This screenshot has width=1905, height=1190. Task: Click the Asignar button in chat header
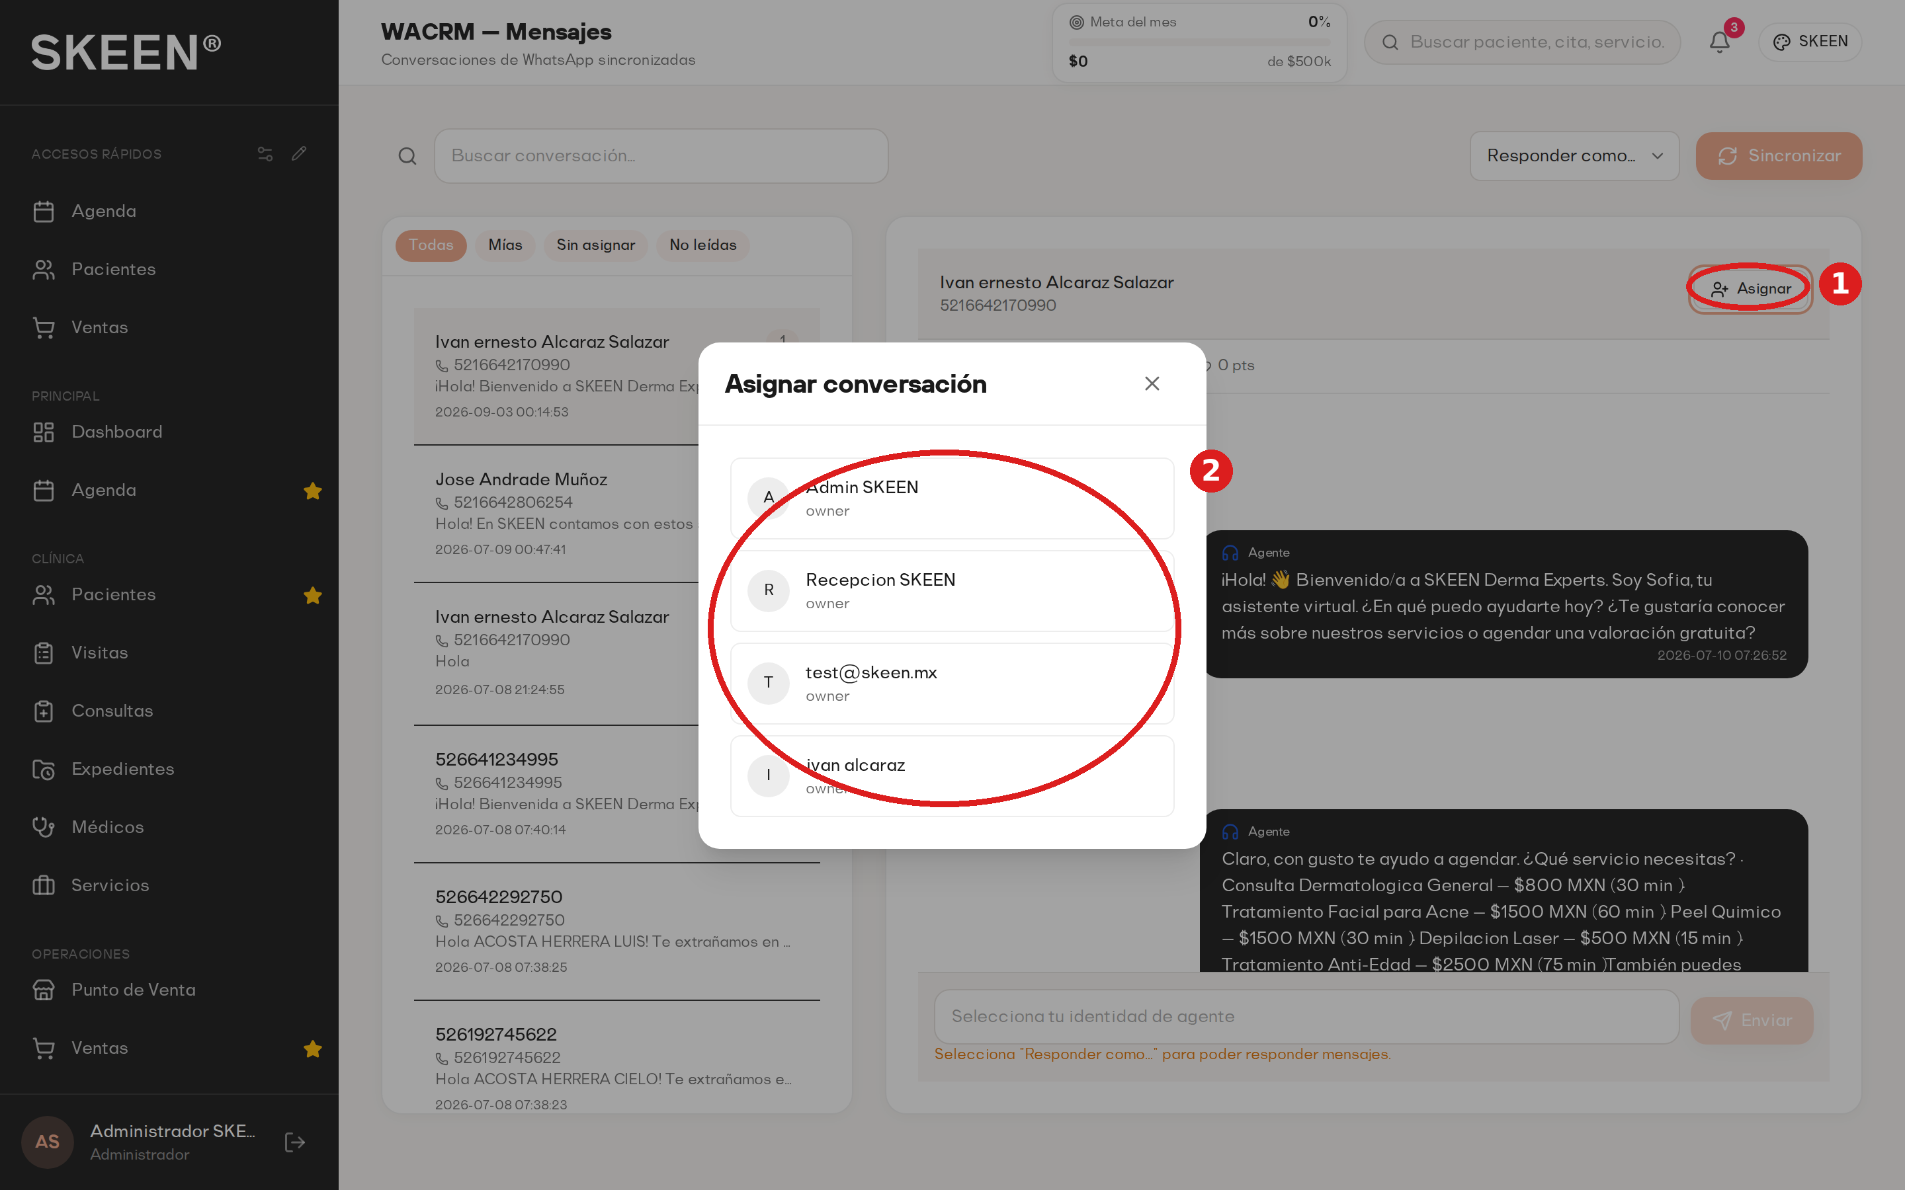coord(1750,289)
